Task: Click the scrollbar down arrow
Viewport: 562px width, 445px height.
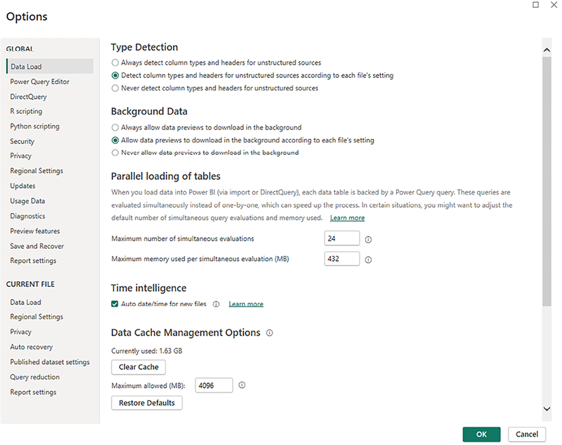Action: [547, 409]
